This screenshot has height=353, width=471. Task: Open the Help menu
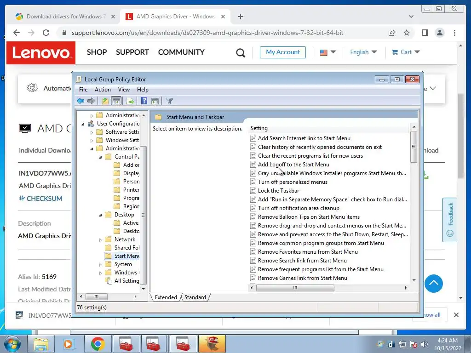pyautogui.click(x=143, y=90)
